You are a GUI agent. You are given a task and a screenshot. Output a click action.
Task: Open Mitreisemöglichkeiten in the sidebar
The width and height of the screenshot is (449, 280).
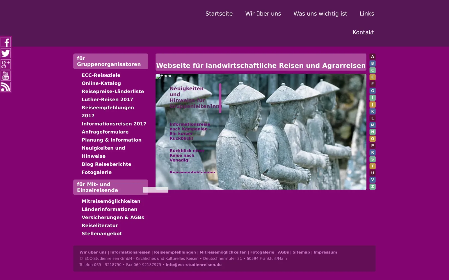111,201
